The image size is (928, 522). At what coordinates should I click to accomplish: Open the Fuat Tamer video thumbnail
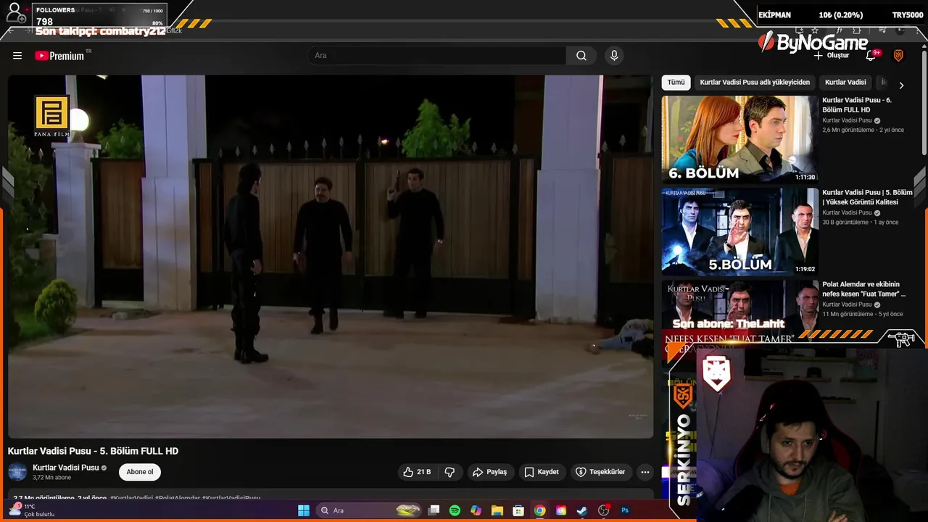pos(739,312)
